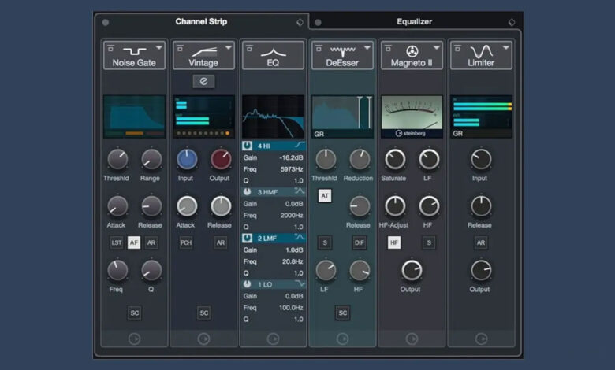
Task: Click the DeEsser Reduction knob
Action: pyautogui.click(x=360, y=159)
